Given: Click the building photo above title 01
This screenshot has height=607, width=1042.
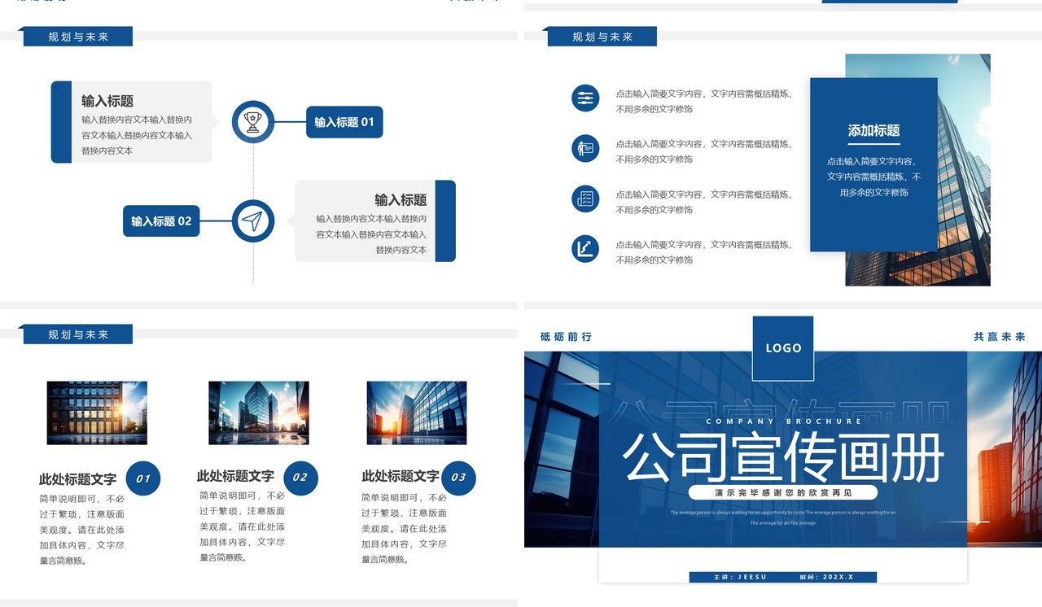Looking at the screenshot, I should point(97,413).
